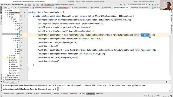Viewport: 173px width, 97px height.
Task: Hide the Project panel with minus icon
Action: pos(18,8)
